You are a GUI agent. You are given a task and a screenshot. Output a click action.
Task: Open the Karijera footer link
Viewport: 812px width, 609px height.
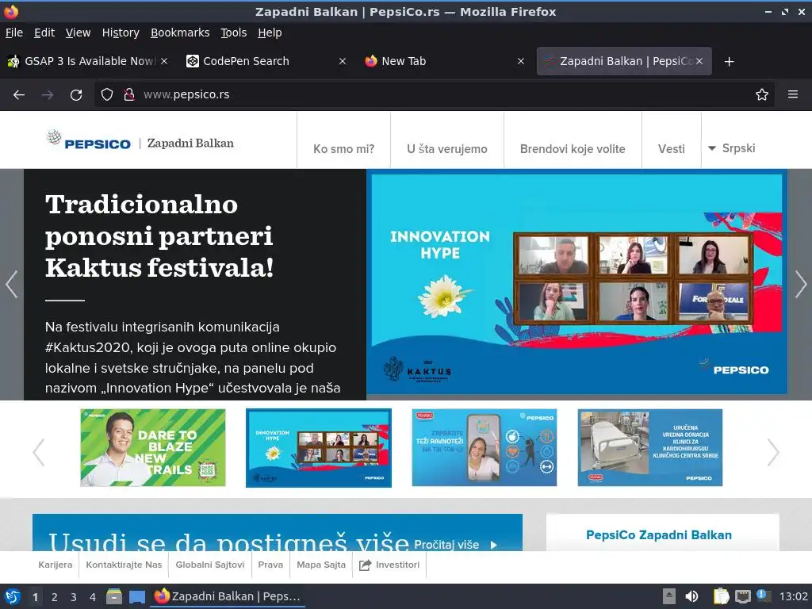(56, 565)
